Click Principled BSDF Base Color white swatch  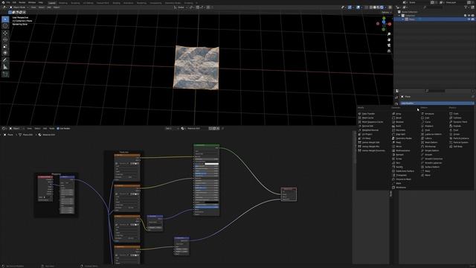coord(211,164)
